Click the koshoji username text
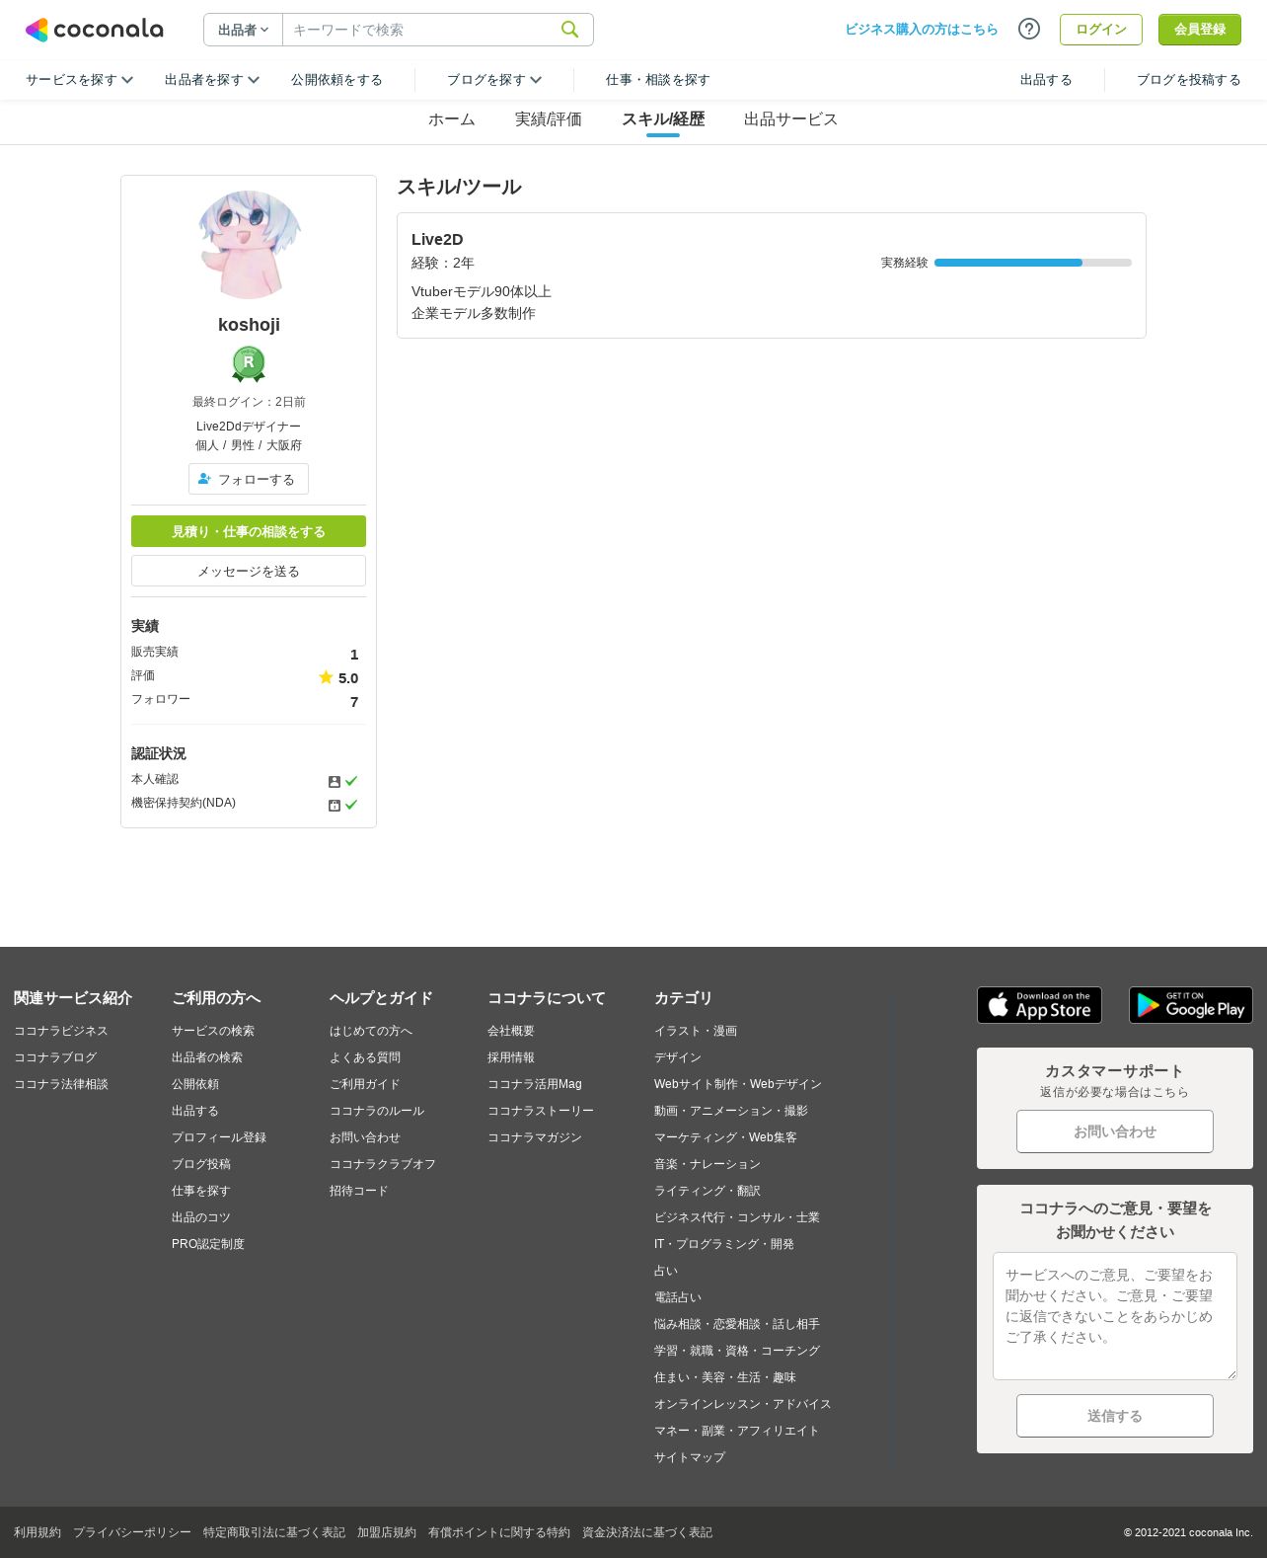1267x1558 pixels. coord(249,325)
